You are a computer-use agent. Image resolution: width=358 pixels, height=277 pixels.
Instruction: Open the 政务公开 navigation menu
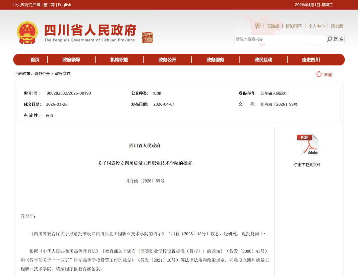coord(167,59)
